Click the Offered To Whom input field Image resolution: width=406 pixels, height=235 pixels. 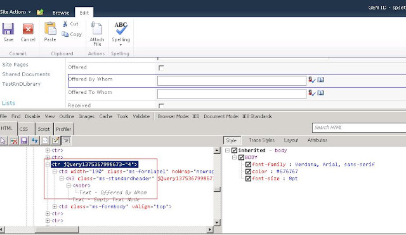click(x=232, y=94)
